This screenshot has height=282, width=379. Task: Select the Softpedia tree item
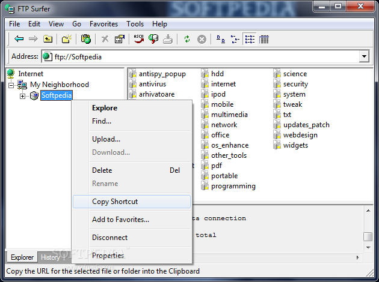pyautogui.click(x=57, y=95)
